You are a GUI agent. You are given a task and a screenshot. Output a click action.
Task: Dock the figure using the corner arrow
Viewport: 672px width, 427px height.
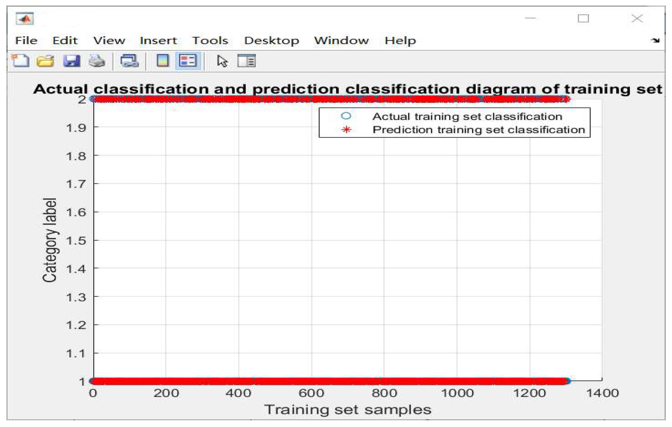[655, 40]
